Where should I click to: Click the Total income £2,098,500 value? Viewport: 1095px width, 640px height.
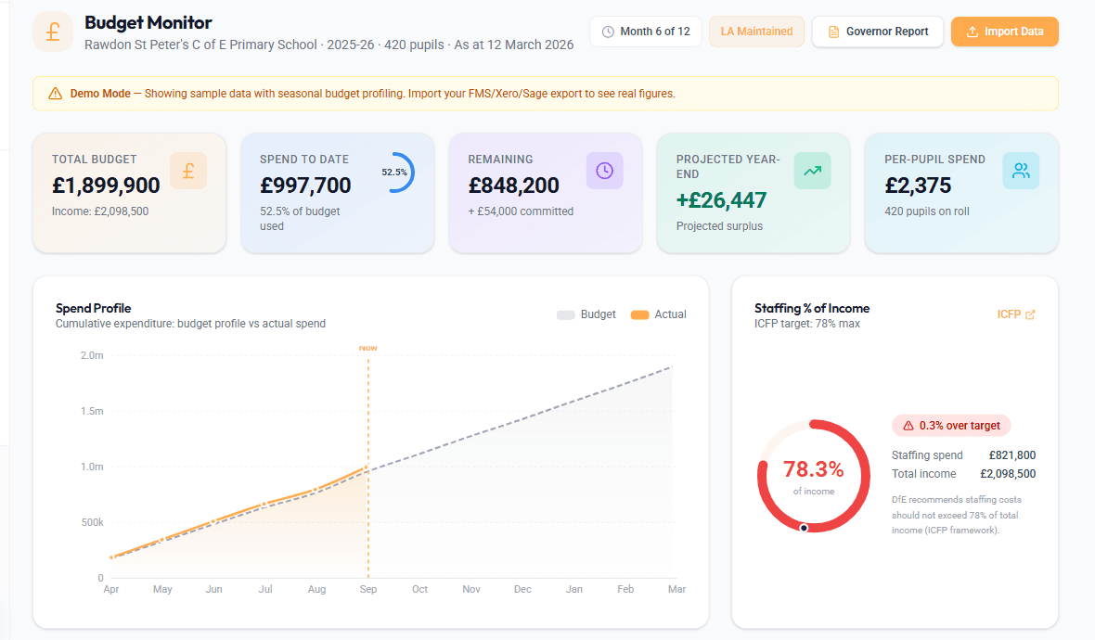[1008, 474]
